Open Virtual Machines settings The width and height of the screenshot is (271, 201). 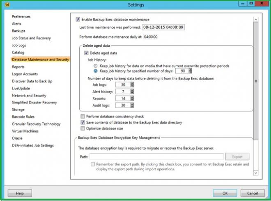[x=25, y=131]
